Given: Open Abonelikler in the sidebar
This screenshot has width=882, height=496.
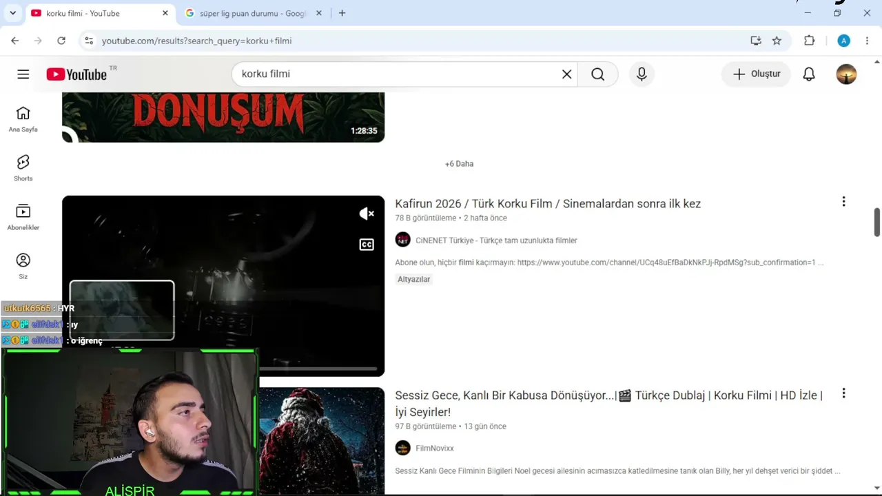Looking at the screenshot, I should (x=23, y=217).
